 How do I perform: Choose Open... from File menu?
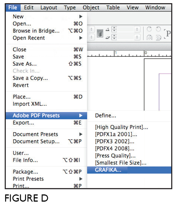coord(47,24)
